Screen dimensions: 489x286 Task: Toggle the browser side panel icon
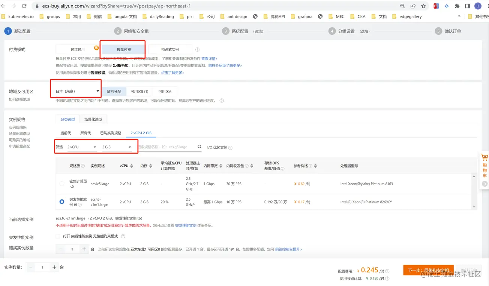pos(468,6)
